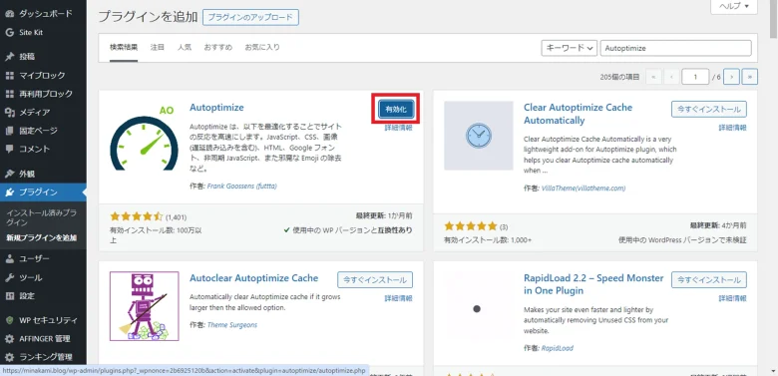
Task: Install Clear Autoptimize Cache Automatically now
Action: 709,109
